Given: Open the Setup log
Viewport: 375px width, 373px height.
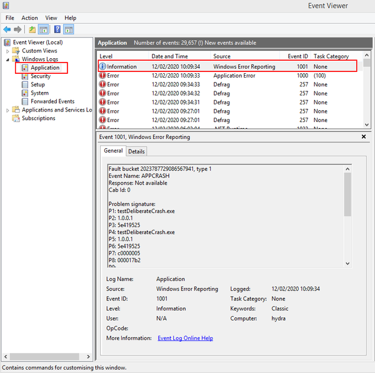Looking at the screenshot, I should [x=37, y=84].
